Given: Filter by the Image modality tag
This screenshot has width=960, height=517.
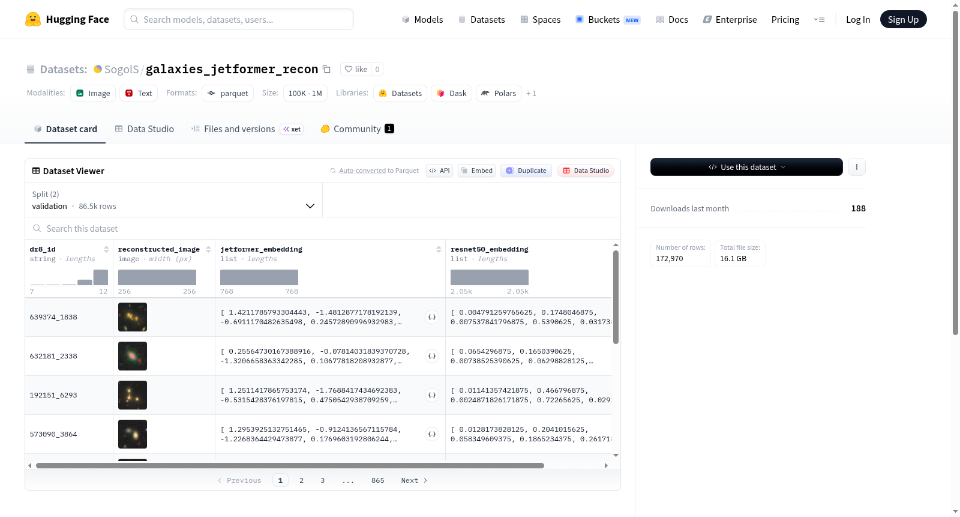Looking at the screenshot, I should (x=93, y=93).
